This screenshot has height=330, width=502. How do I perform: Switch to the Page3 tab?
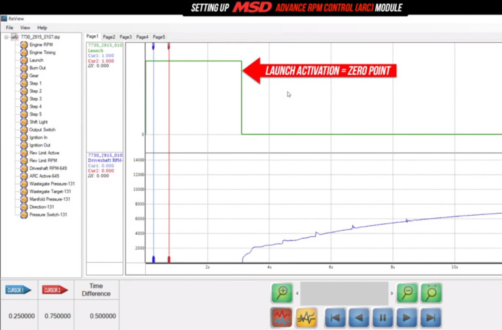pyautogui.click(x=125, y=37)
